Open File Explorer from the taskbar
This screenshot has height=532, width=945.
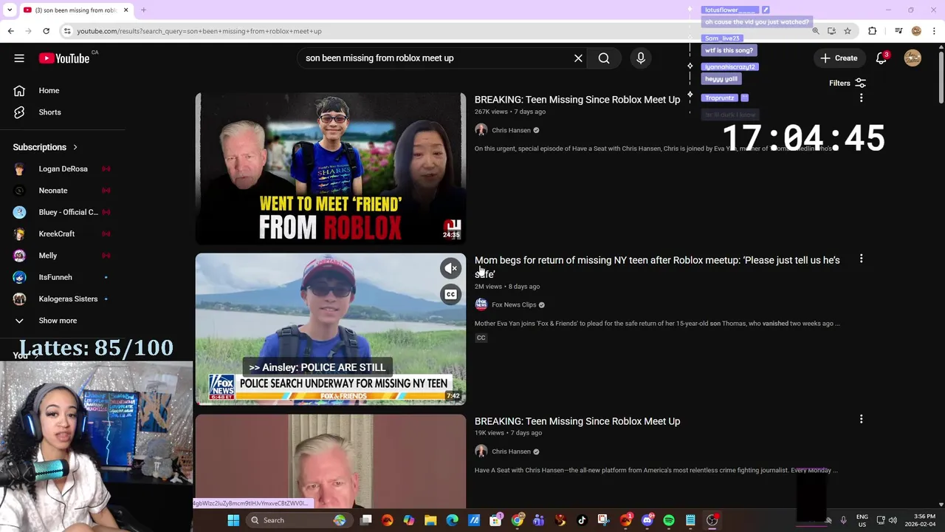pyautogui.click(x=430, y=520)
